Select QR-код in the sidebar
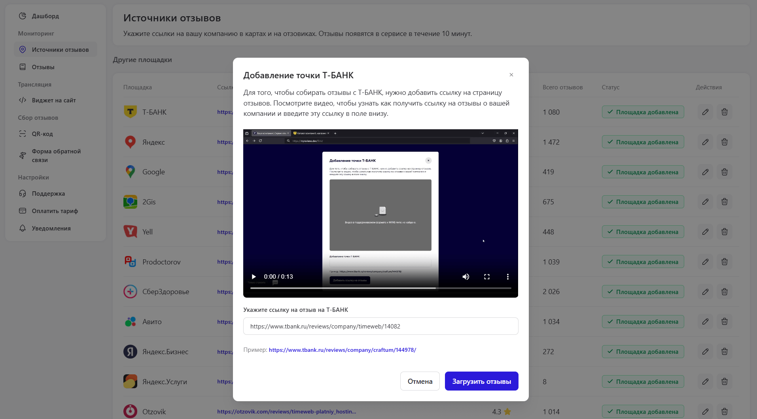The height and width of the screenshot is (419, 757). tap(42, 134)
